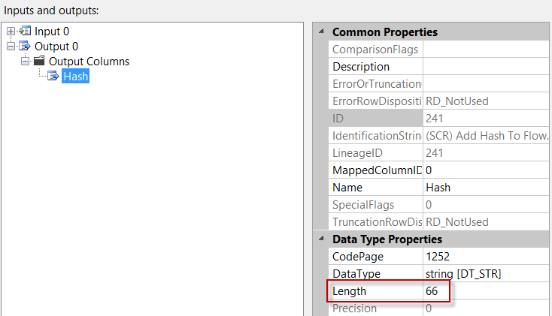Expand the Input 0 tree node

[x=10, y=32]
